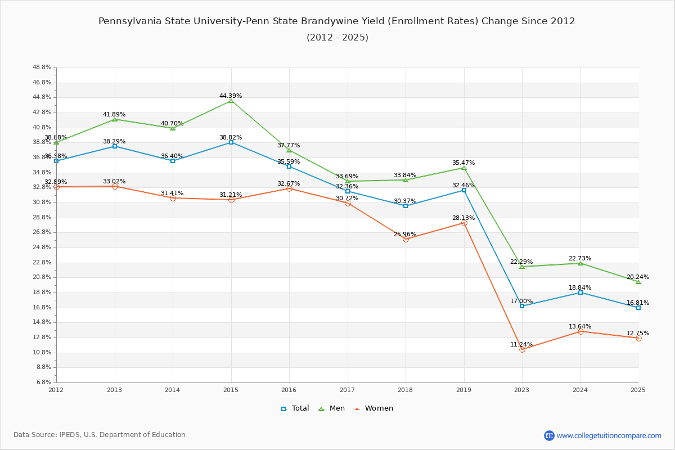Select Total 2014 data point 36.40%
The width and height of the screenshot is (675, 450).
tap(173, 161)
